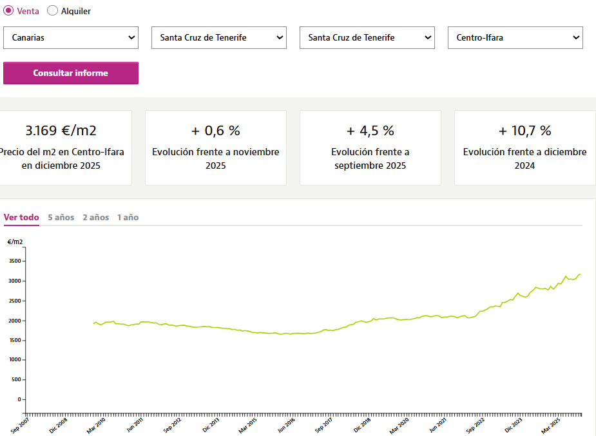Open the municipality dropdown left of Centro-Ifara
Viewport: 596px width, 436px height.
pyautogui.click(x=367, y=37)
